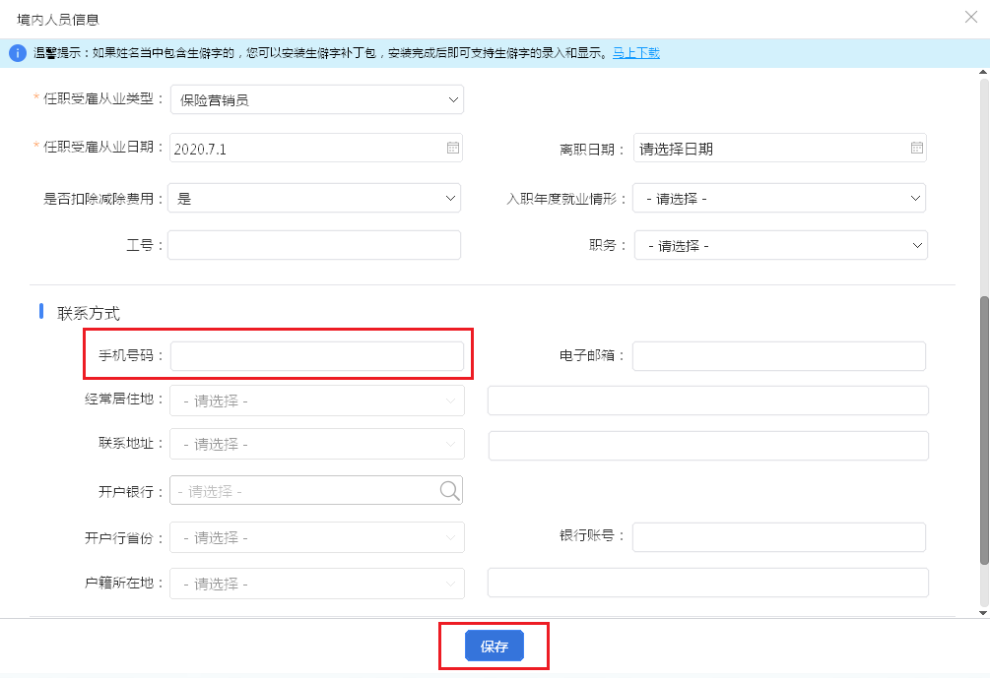Open the calendar icon in 离职日期 field
Image resolution: width=990 pixels, height=678 pixels.
[917, 148]
